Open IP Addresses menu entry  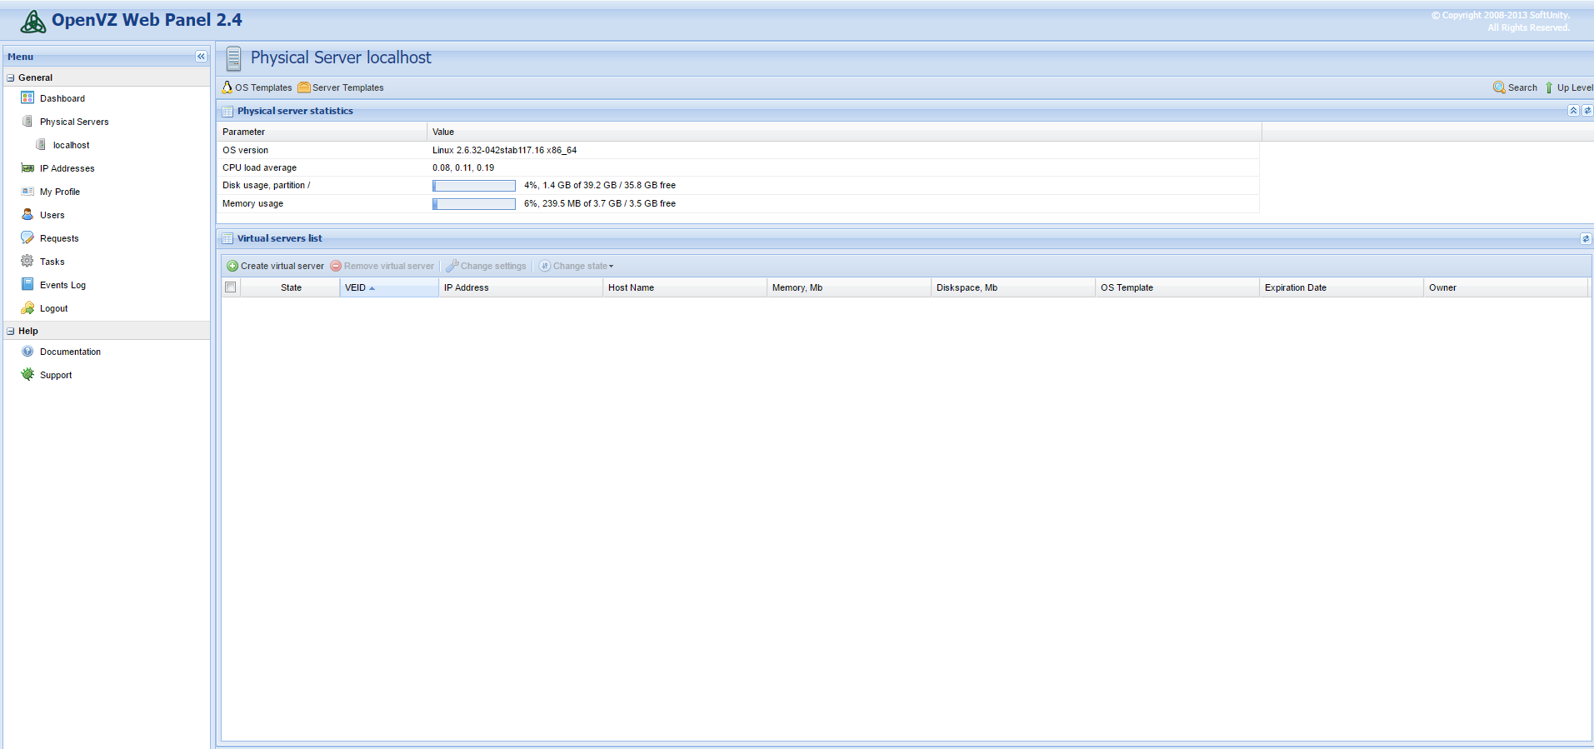click(67, 168)
